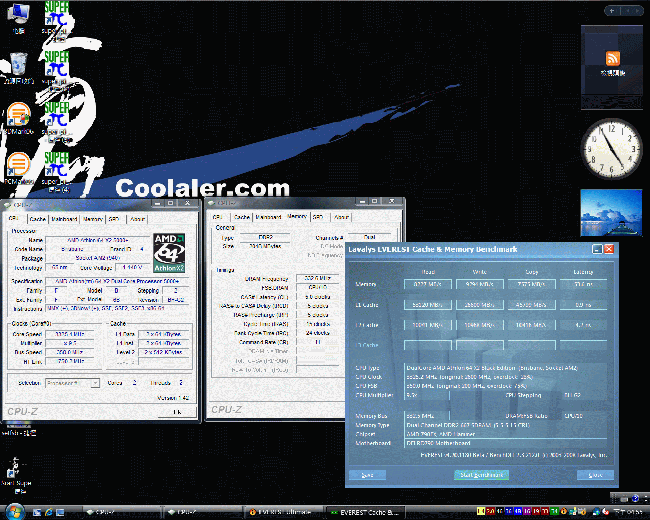Open the 電腦 (Computer) desktop icon
The image size is (650, 520).
pyautogui.click(x=18, y=18)
